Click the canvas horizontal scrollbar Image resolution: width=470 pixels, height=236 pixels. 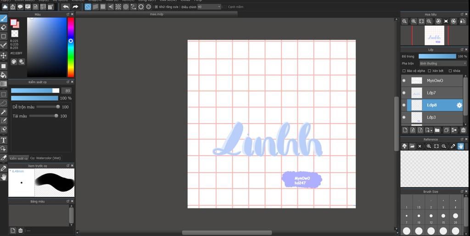pos(227,233)
